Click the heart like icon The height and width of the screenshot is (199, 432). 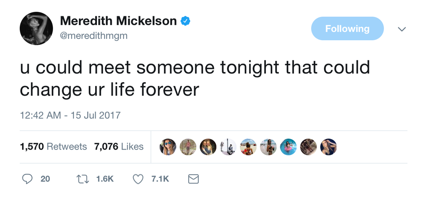(x=138, y=179)
